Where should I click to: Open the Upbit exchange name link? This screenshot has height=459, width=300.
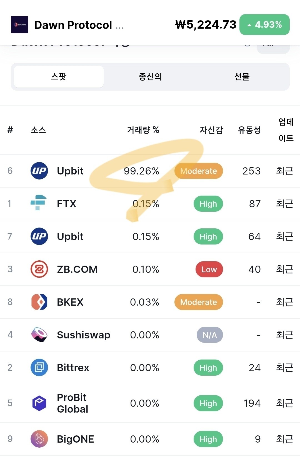pos(70,171)
